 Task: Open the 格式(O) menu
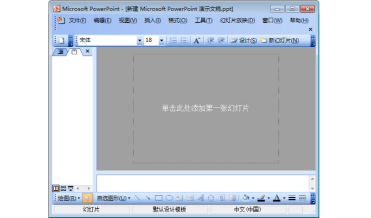tap(178, 20)
